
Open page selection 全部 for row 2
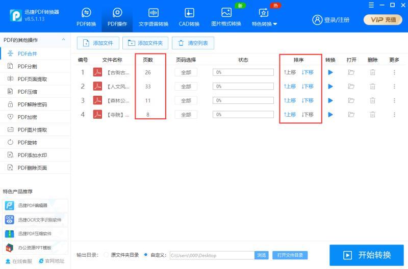pyautogui.click(x=186, y=87)
